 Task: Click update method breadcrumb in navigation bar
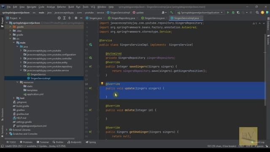click(138, 13)
